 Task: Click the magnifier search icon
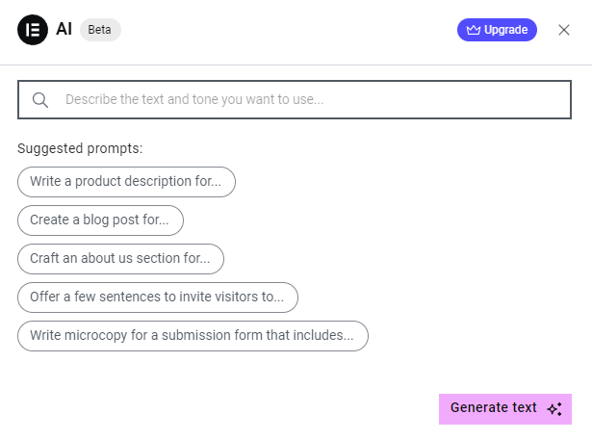(40, 99)
